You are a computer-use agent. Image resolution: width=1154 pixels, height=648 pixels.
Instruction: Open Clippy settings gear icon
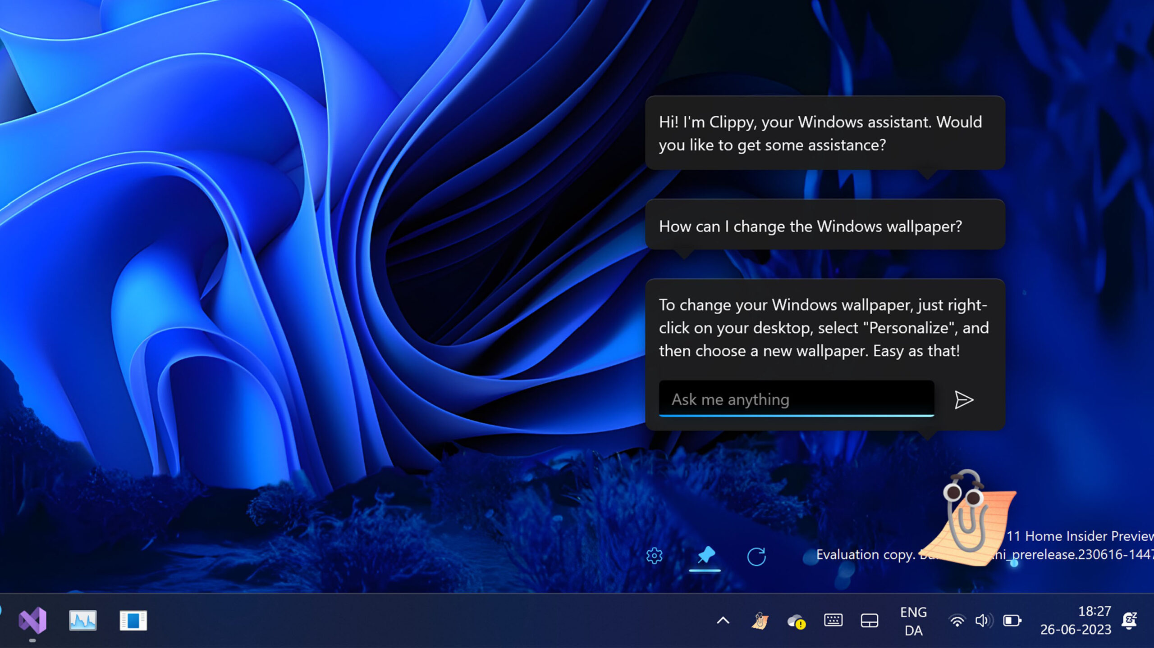pos(654,556)
